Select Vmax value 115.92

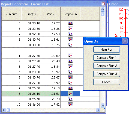click(x=50, y=83)
